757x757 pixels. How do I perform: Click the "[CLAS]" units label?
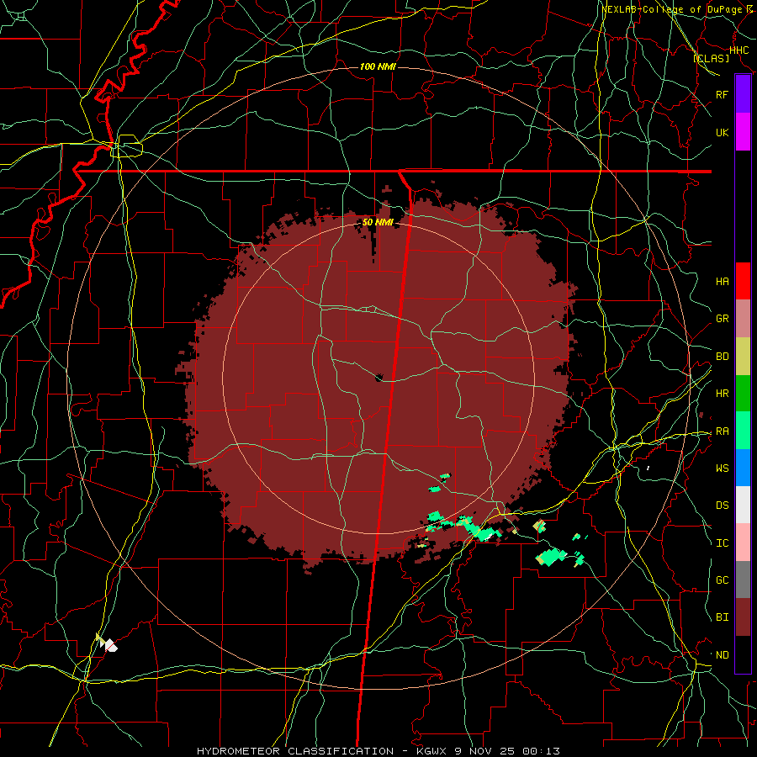coord(711,58)
